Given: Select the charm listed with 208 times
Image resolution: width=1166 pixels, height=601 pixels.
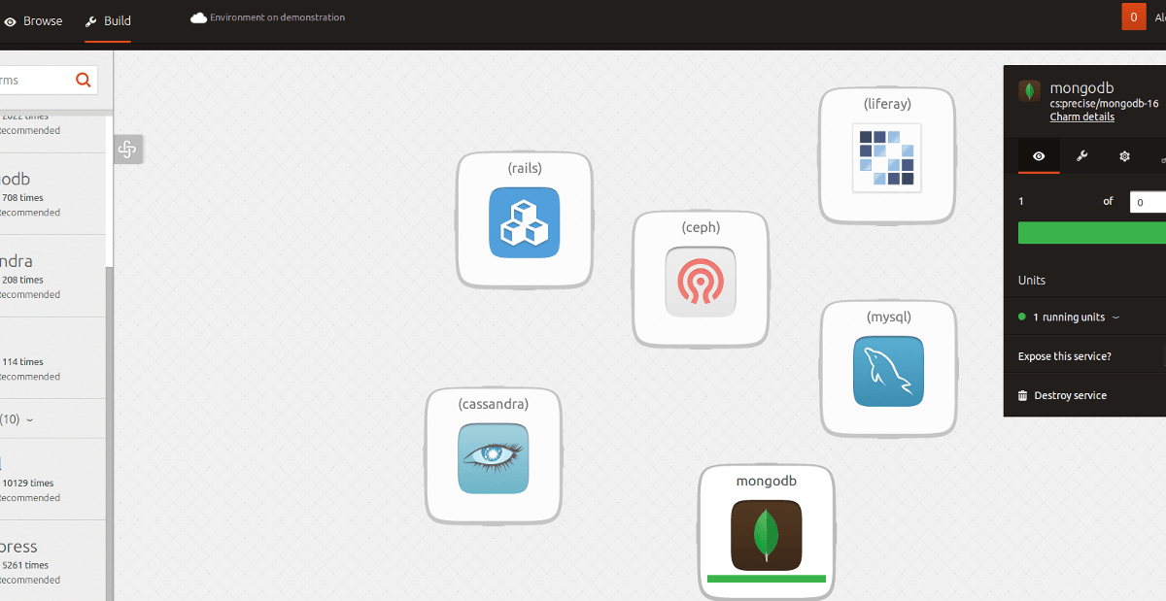Looking at the screenshot, I should pos(52,277).
